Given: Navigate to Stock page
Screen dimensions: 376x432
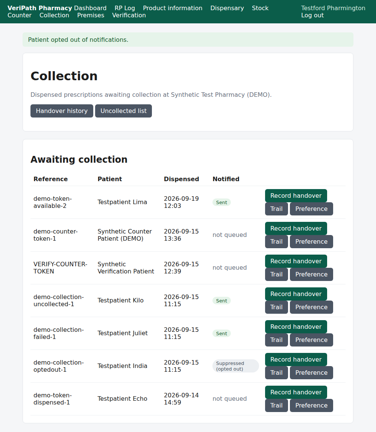Looking at the screenshot, I should coord(260,8).
